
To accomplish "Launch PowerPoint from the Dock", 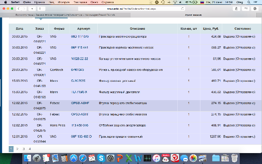I will [120, 158].
